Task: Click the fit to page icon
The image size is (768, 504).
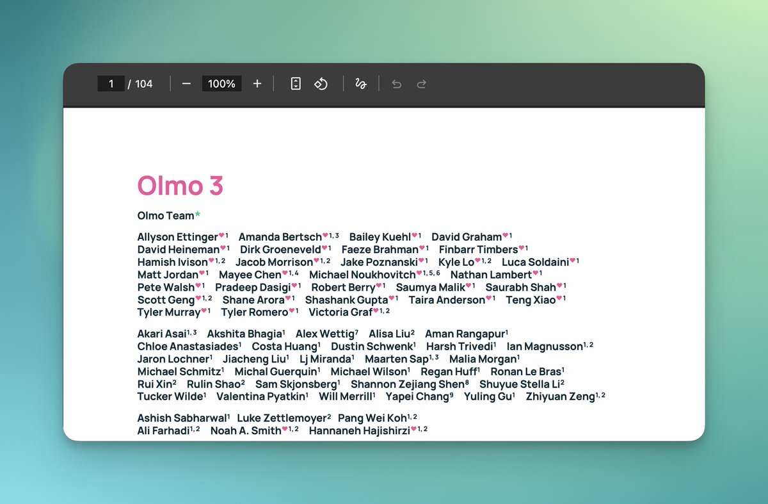Action: (x=296, y=84)
